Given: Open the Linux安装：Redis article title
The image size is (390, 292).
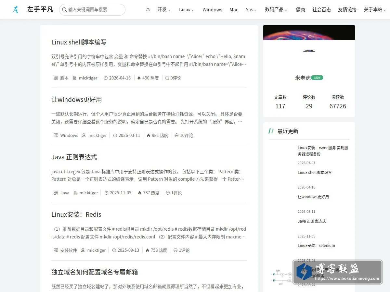Looking at the screenshot, I should pyautogui.click(x=76, y=214).
